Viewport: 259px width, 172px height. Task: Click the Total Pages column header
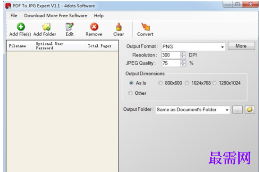tap(102, 46)
